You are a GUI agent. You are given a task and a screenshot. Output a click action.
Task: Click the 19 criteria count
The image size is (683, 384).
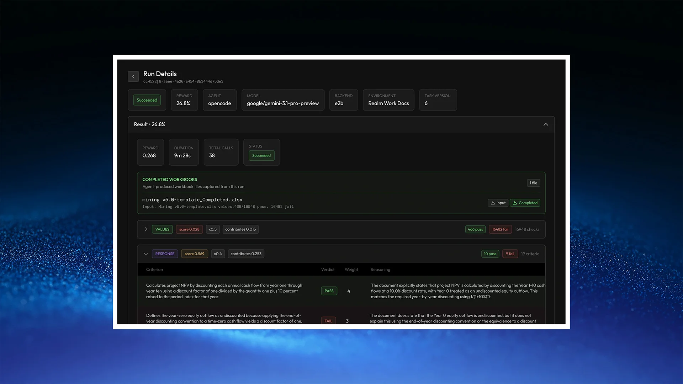pos(530,254)
